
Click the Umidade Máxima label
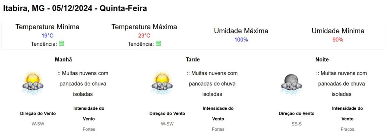click(241, 31)
